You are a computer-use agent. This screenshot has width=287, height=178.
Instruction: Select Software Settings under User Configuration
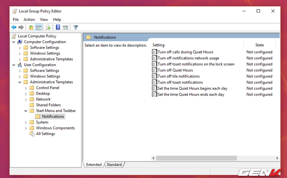[x=44, y=70]
